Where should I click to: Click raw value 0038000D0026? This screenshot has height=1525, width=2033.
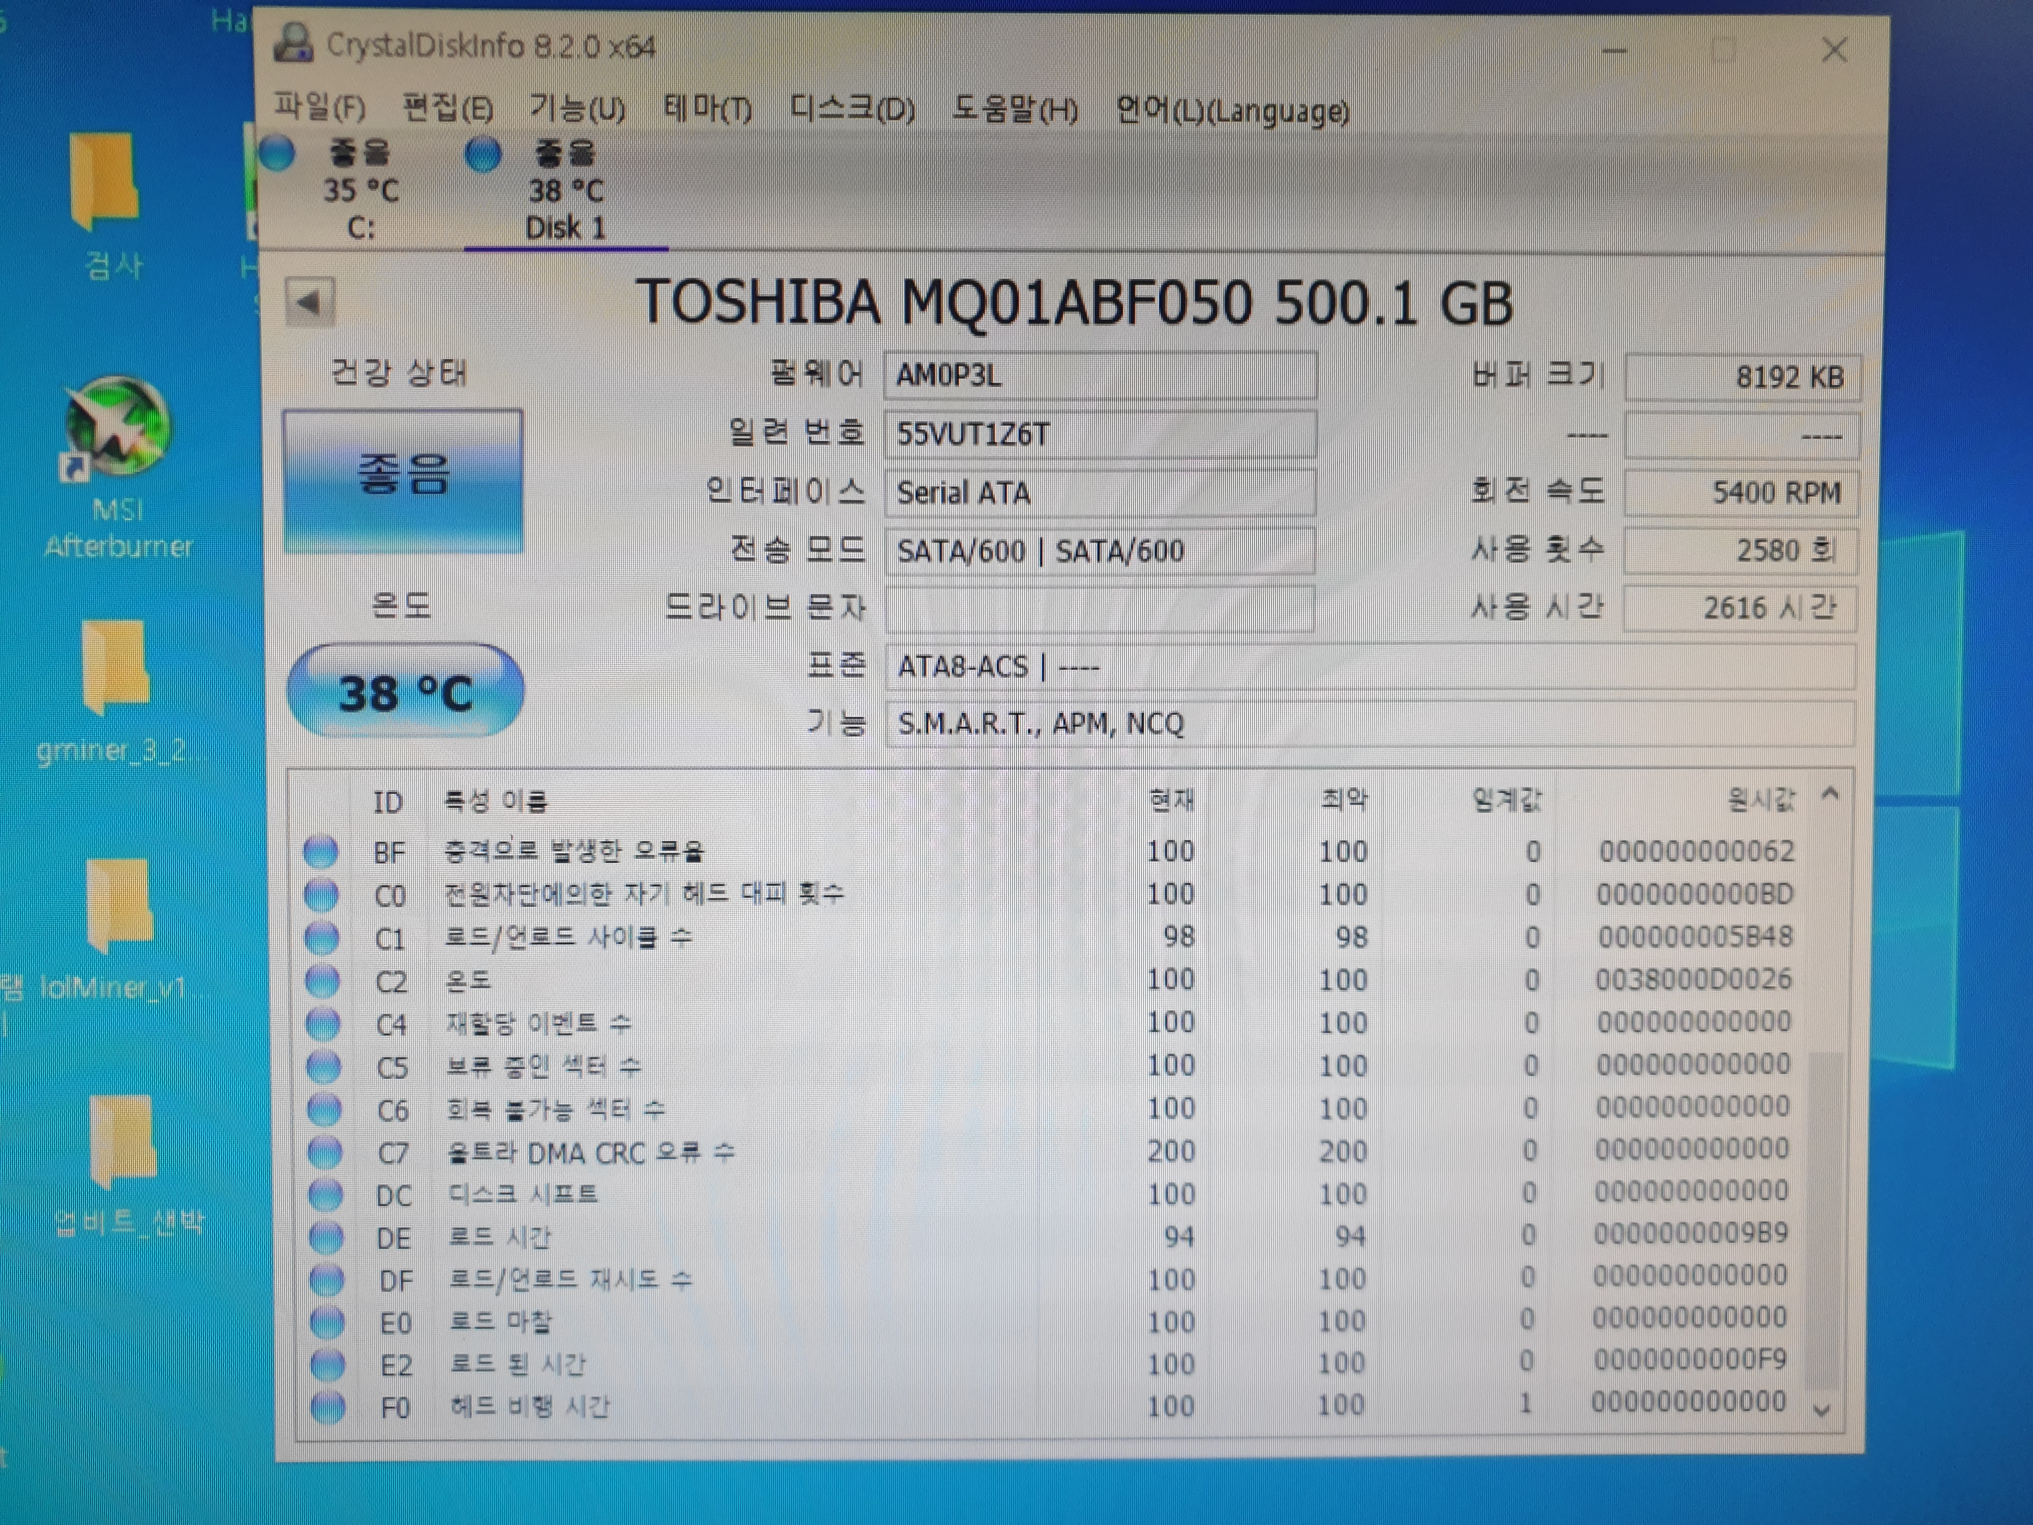click(1694, 980)
